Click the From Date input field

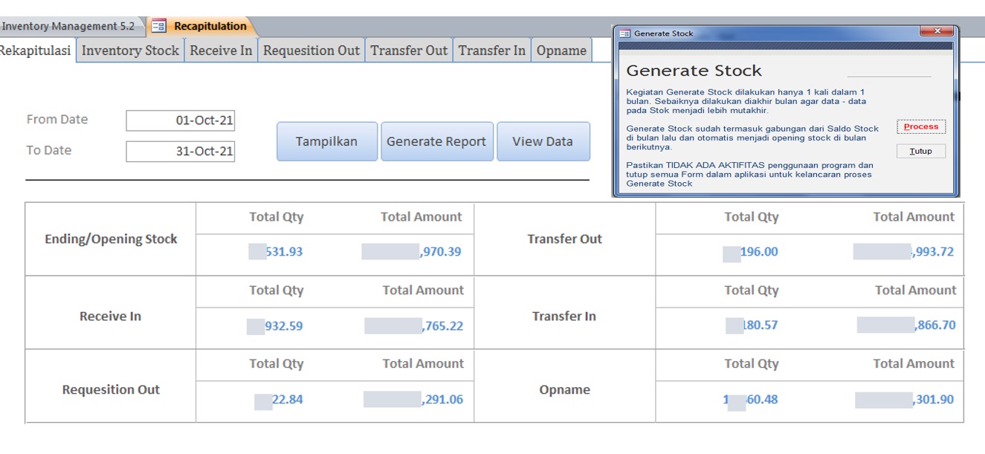point(181,120)
